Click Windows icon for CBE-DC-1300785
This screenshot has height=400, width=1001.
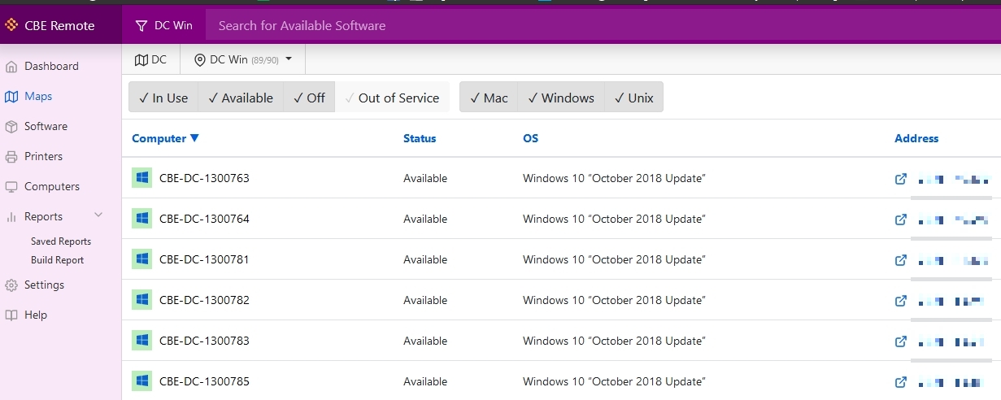(142, 381)
